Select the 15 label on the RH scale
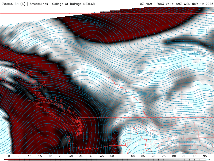The height and width of the screenshot is (161, 214). pyautogui.click(x=40, y=156)
